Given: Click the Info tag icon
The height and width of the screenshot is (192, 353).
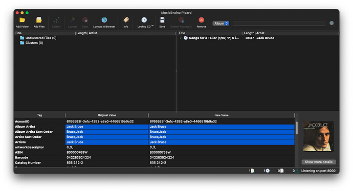Looking at the screenshot, I should point(126,20).
